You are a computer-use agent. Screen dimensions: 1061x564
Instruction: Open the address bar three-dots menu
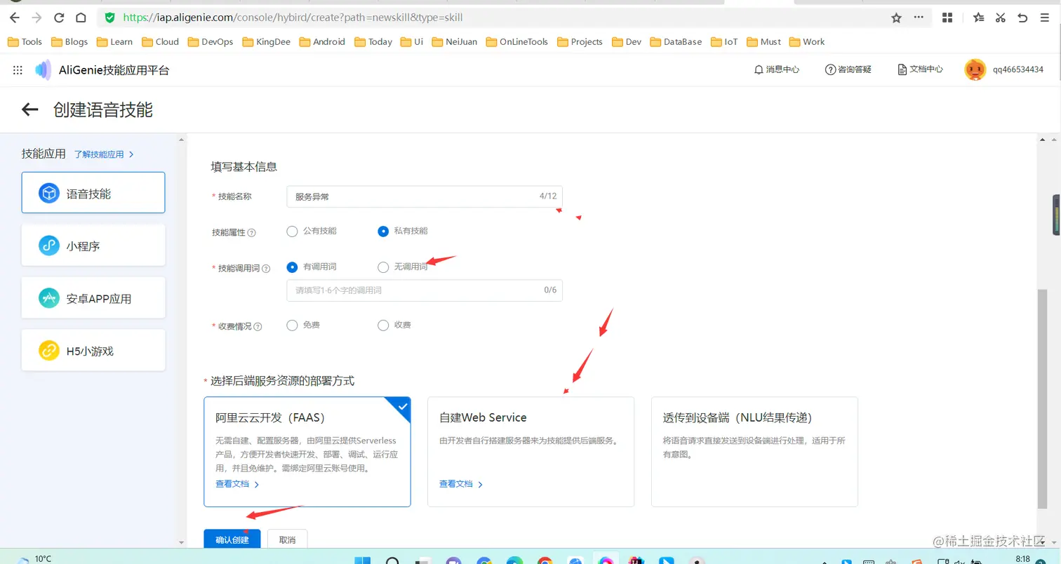pos(920,18)
